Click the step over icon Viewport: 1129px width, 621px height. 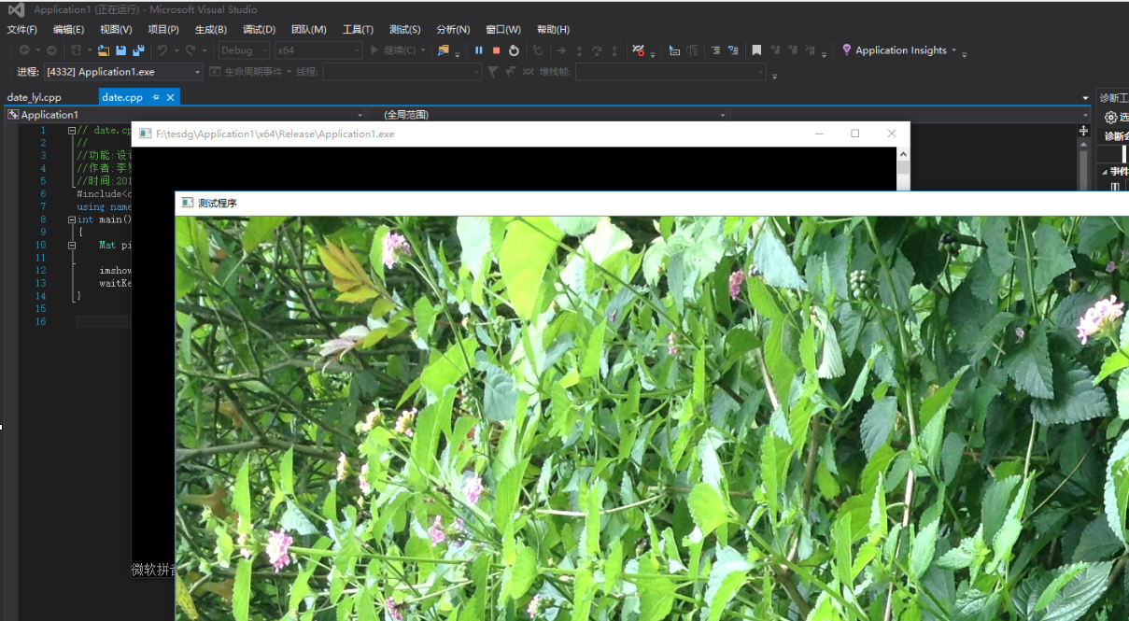[597, 50]
